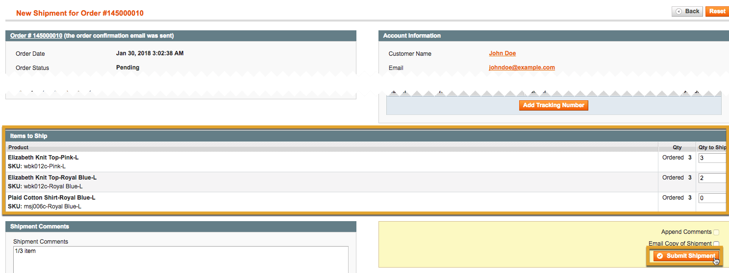Viewport: 729px width, 273px height.
Task: Click the Qty to Ship column header
Action: click(x=712, y=147)
